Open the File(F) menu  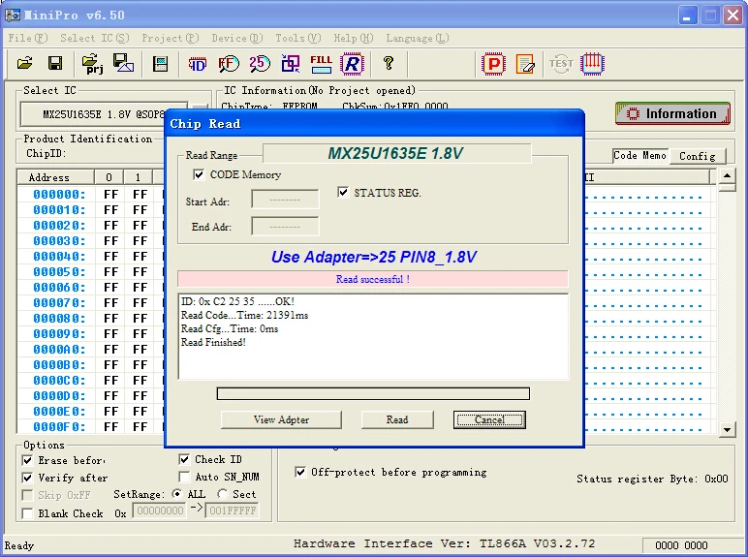[x=28, y=38]
